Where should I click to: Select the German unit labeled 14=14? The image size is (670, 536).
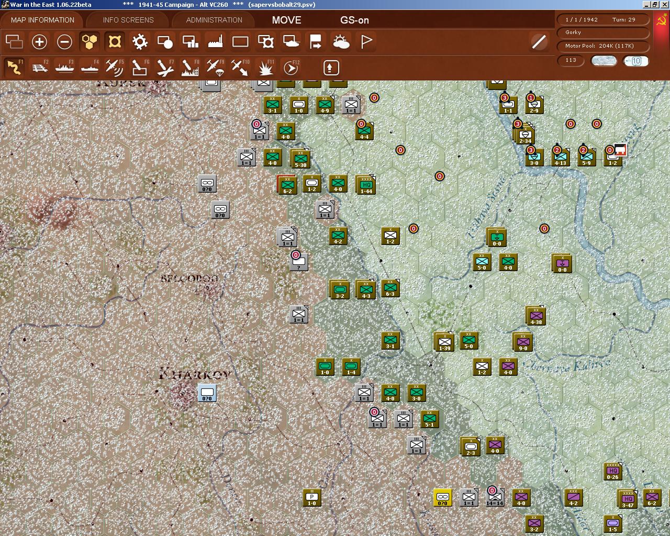point(495,497)
